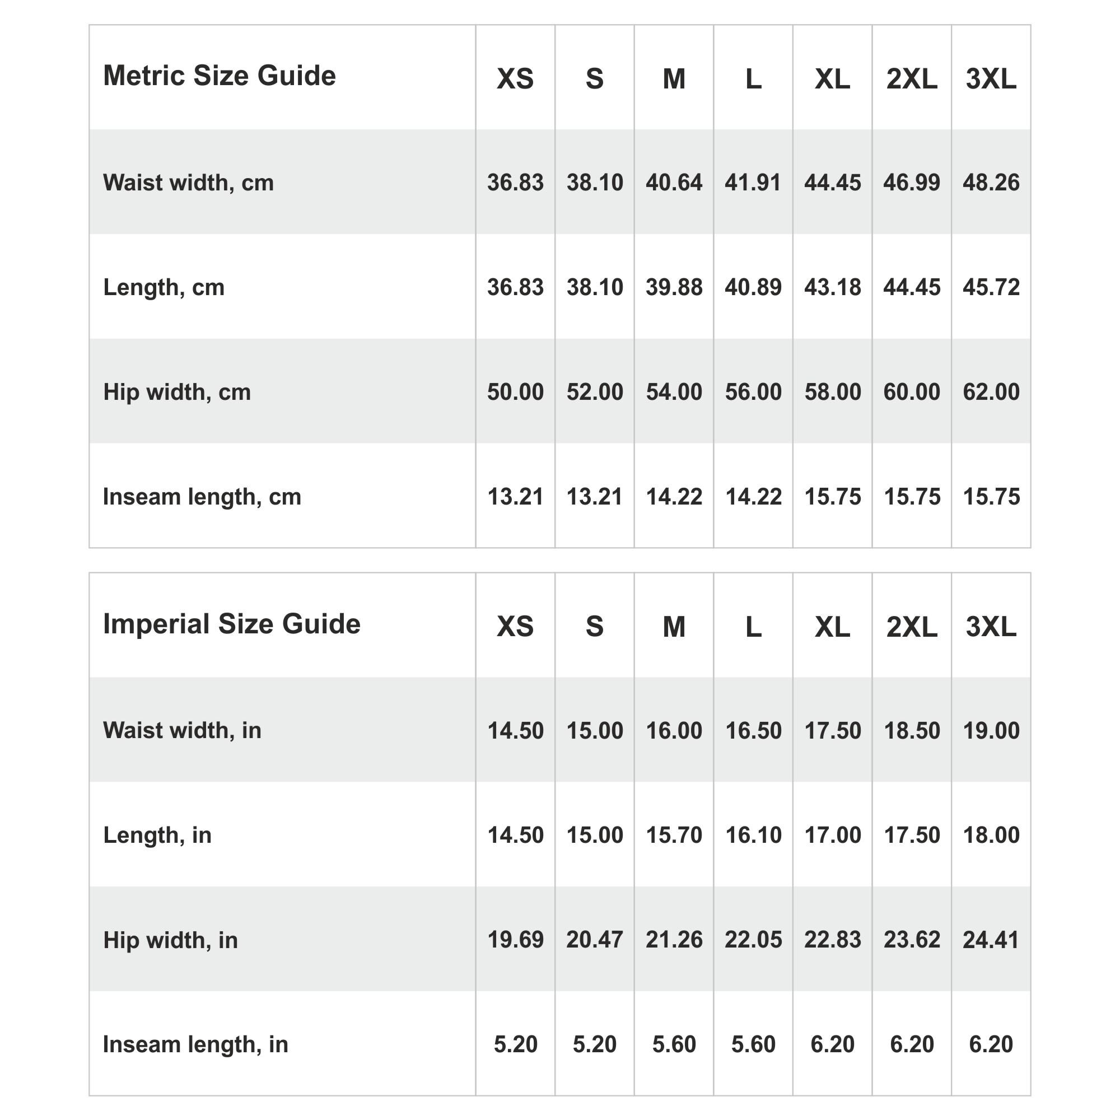Click the 62.00 hip width cell
1120x1120 pixels.
click(x=991, y=392)
